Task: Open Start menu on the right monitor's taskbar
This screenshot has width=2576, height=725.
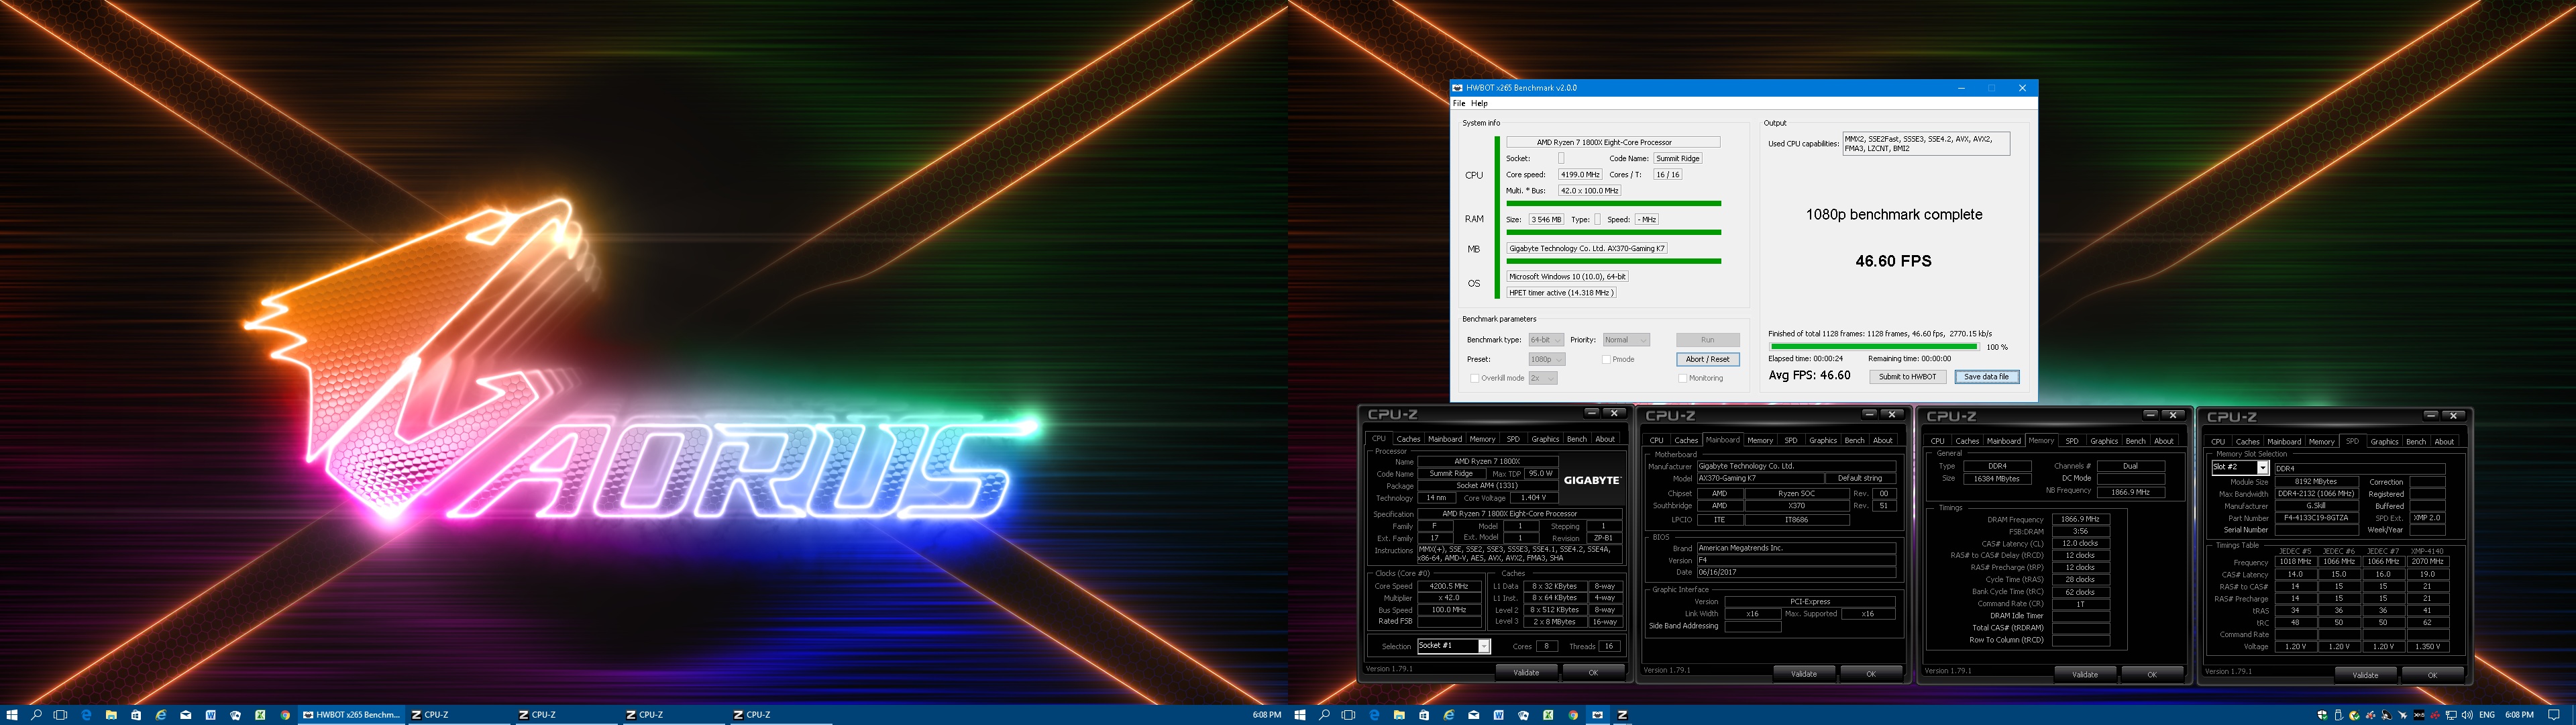Action: pyautogui.click(x=1300, y=715)
